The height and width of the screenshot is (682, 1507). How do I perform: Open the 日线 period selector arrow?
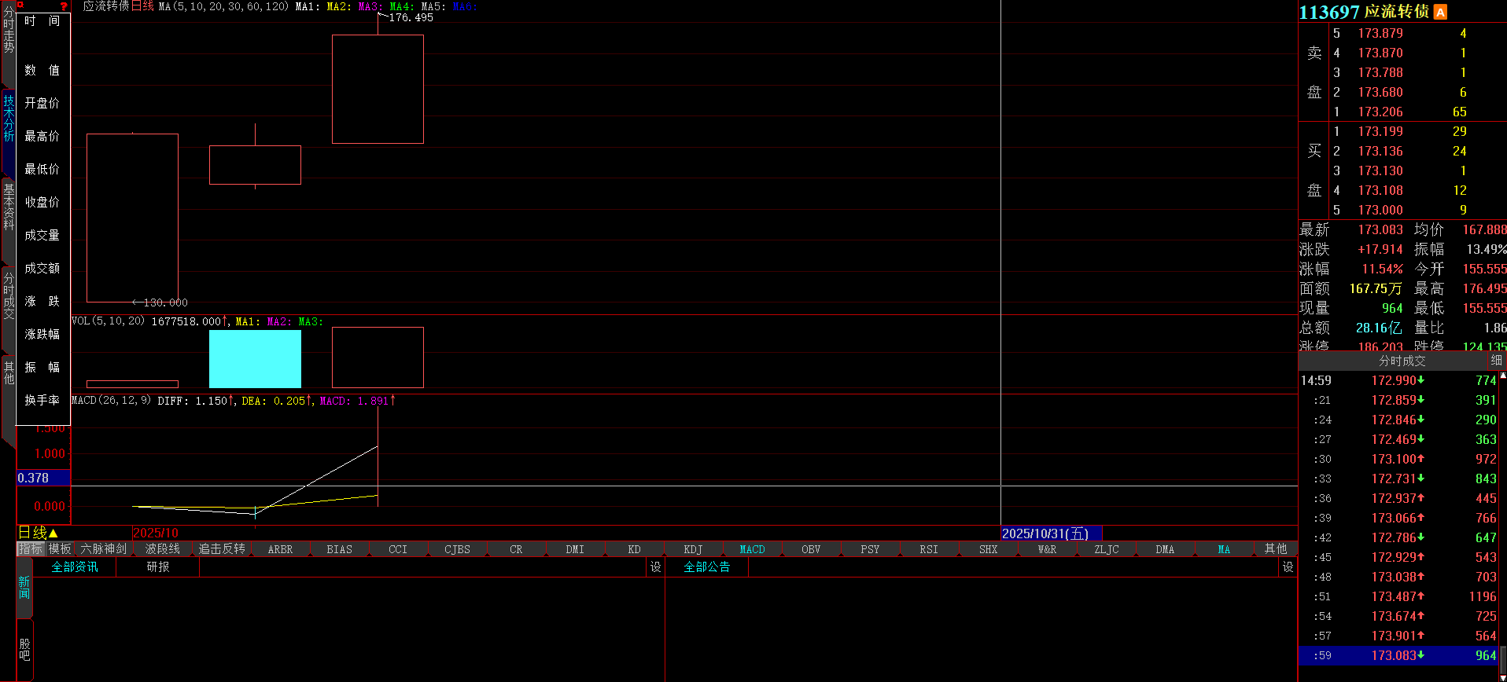point(53,533)
